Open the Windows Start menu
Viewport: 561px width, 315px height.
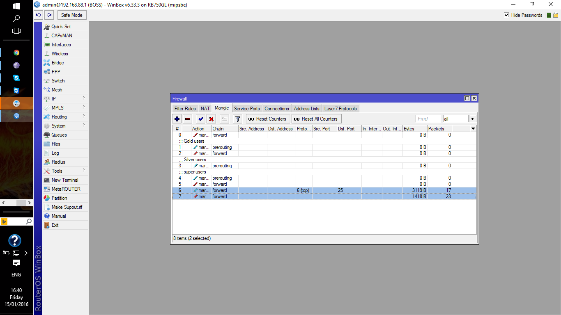tap(16, 6)
